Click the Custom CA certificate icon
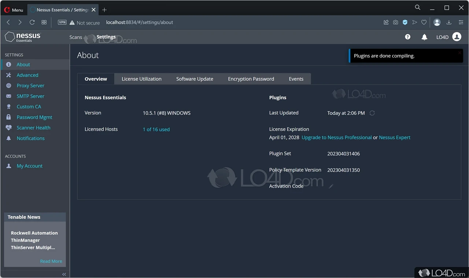This screenshot has width=469, height=278. pos(9,107)
